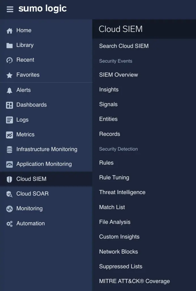Open the Insights page
The height and width of the screenshot is (291, 196).
click(x=109, y=90)
